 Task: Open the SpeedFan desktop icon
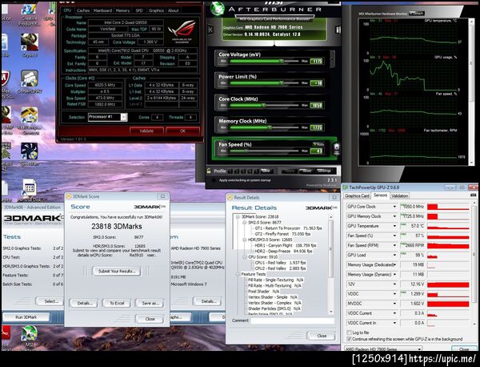tap(30, 154)
